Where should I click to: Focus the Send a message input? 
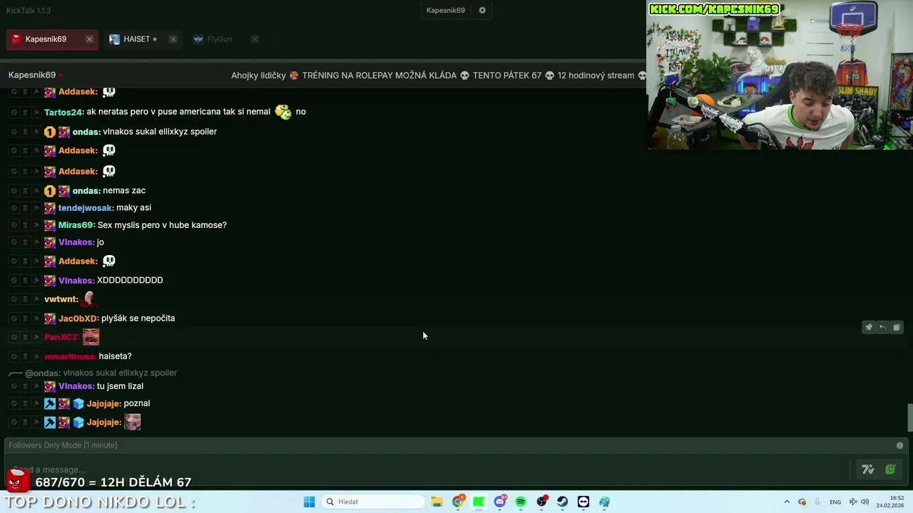(428, 470)
